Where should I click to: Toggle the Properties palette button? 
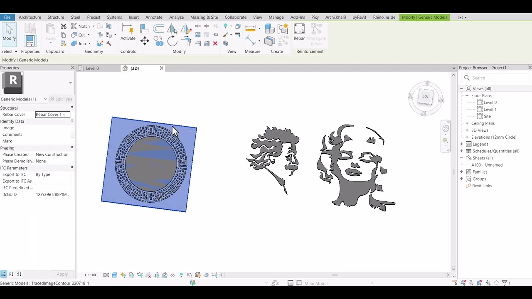30,41
